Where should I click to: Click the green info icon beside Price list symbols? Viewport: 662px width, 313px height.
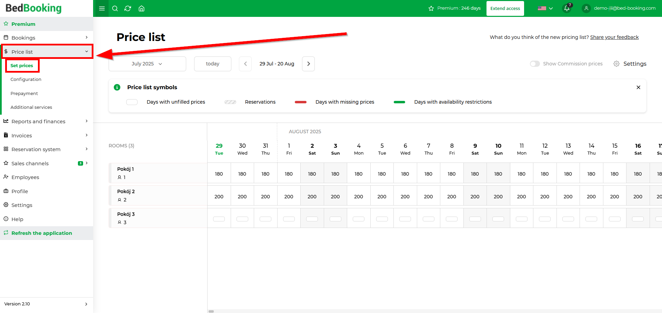tap(117, 87)
